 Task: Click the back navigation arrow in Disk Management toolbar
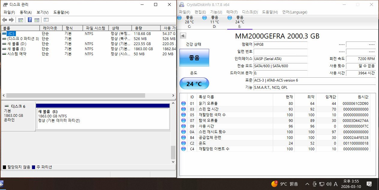pyautogui.click(x=4, y=20)
